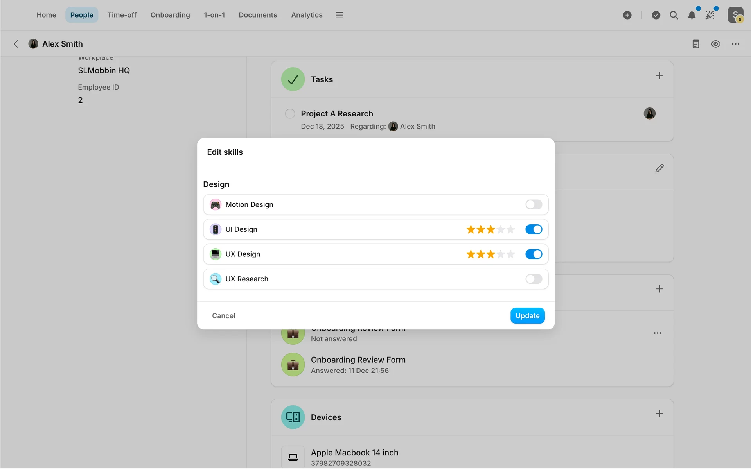Disable the UI Design skill toggle
751x469 pixels.
[x=534, y=229]
